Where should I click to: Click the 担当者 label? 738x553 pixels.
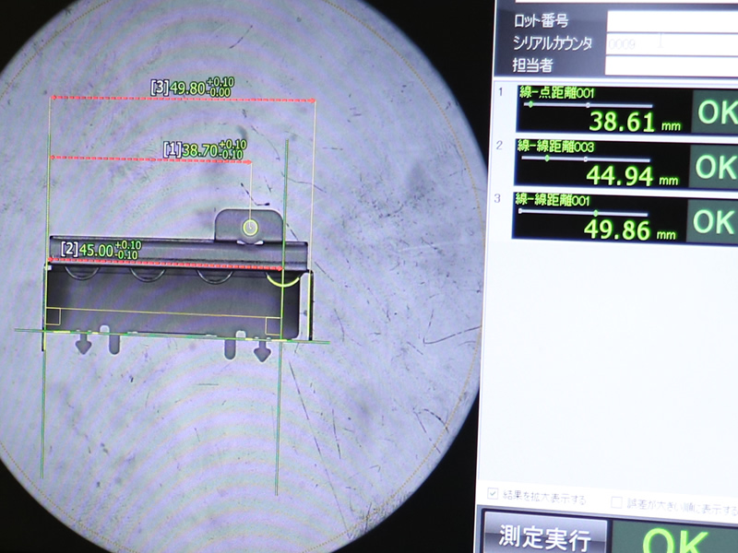coord(532,65)
